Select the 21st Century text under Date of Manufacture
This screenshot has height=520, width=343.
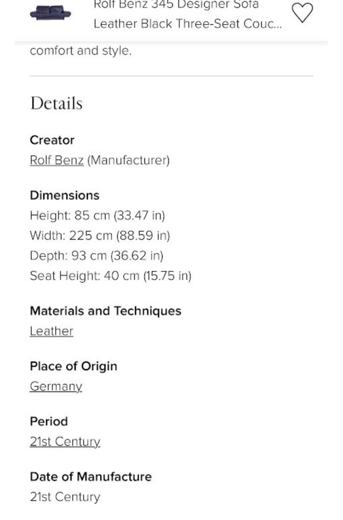65,497
